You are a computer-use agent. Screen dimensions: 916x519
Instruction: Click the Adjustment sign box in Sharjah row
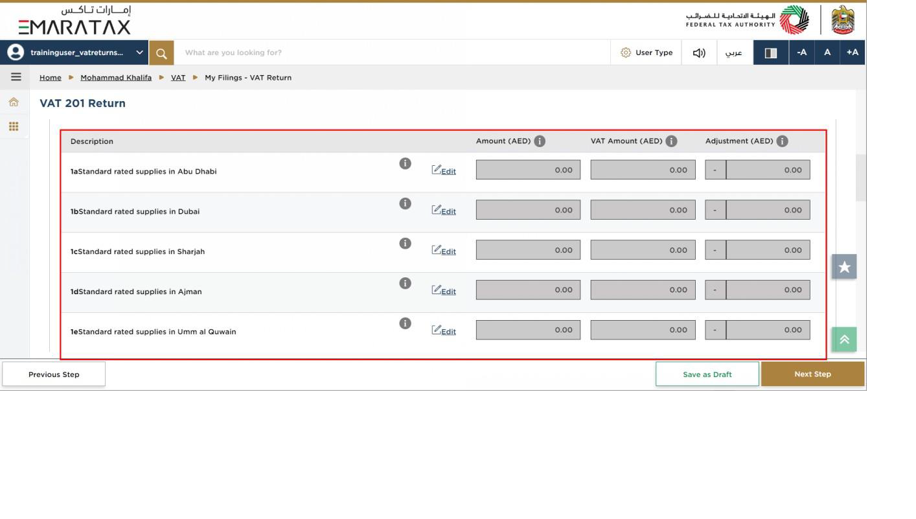click(x=715, y=250)
